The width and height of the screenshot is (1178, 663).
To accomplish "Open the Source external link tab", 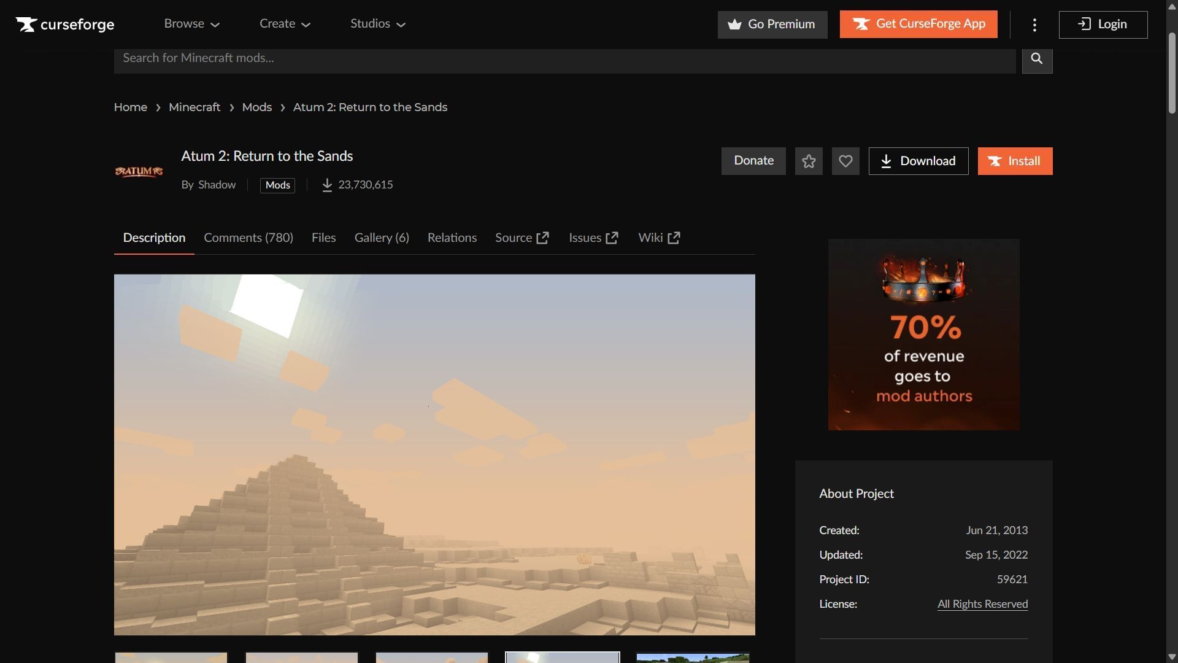I will pyautogui.click(x=522, y=238).
